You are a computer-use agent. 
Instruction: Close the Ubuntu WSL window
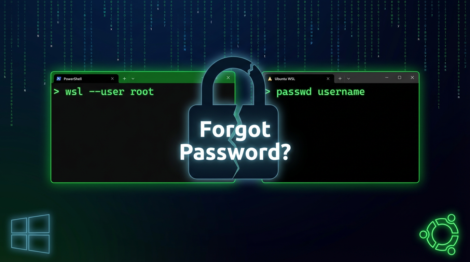click(412, 78)
